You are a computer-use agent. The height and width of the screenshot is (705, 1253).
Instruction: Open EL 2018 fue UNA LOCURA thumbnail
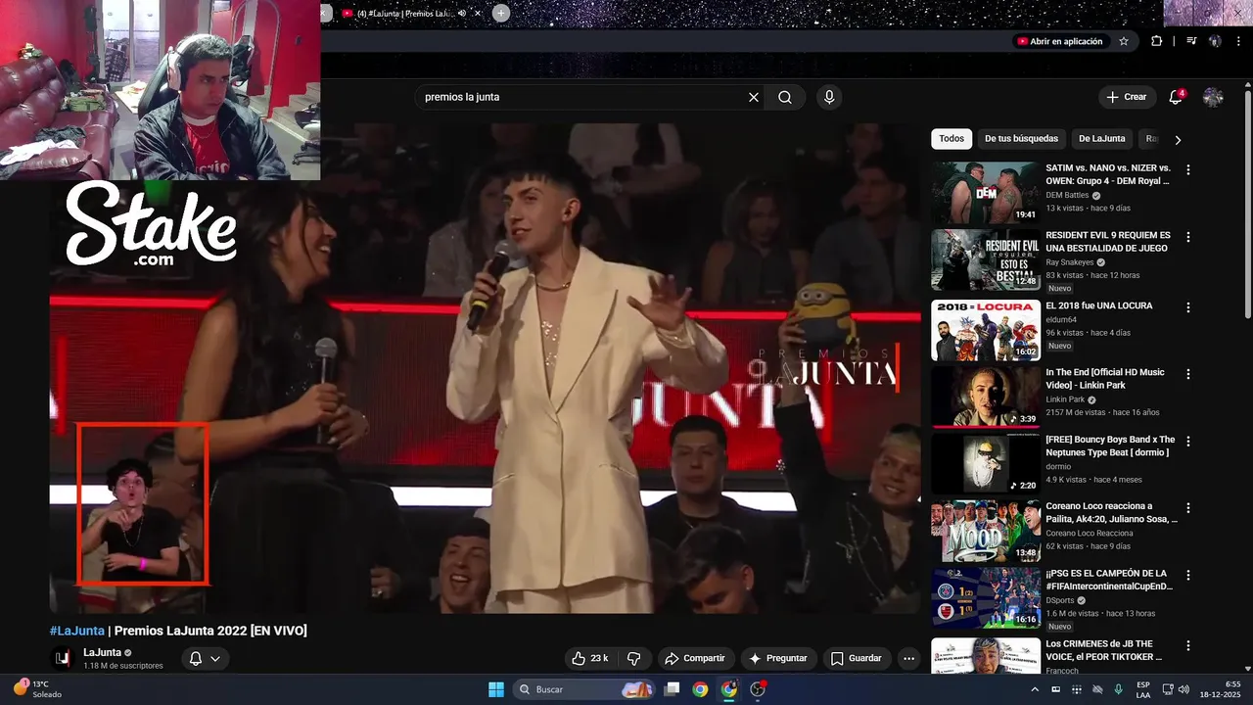click(x=986, y=331)
